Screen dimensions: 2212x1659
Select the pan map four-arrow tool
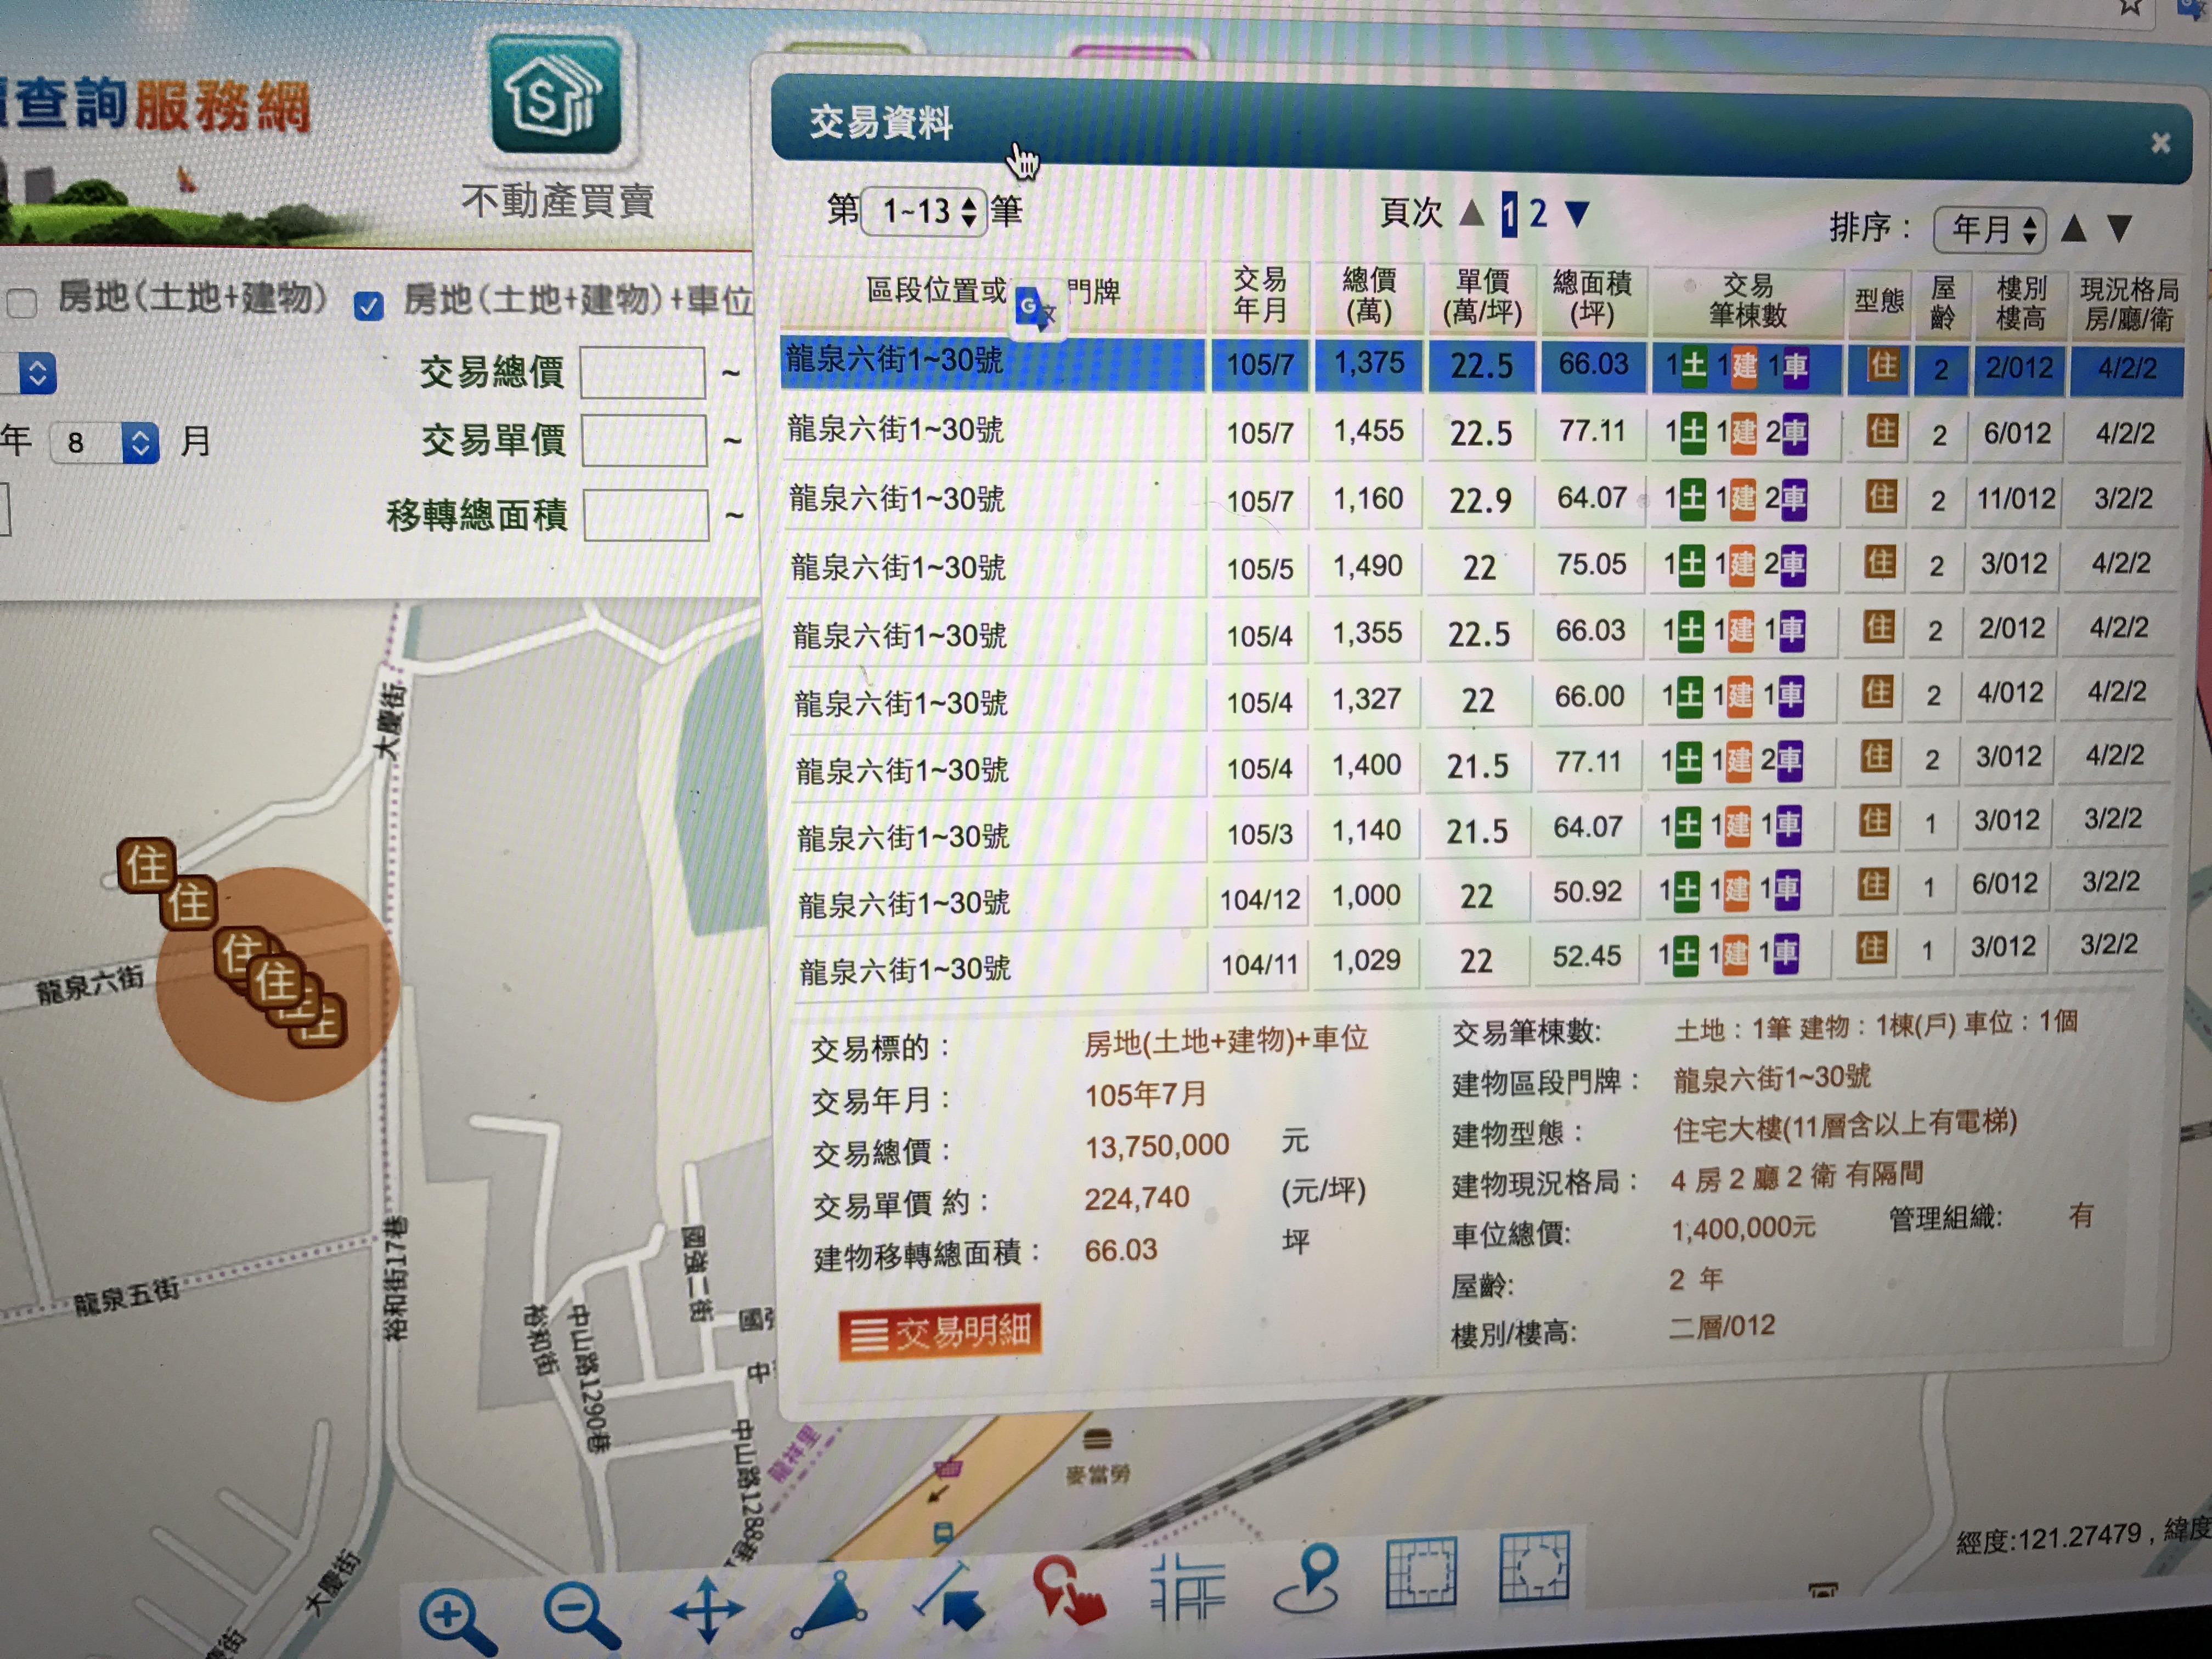pos(707,1610)
